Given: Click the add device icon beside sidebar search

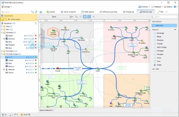Looking at the screenshot, I should (x=36, y=12).
